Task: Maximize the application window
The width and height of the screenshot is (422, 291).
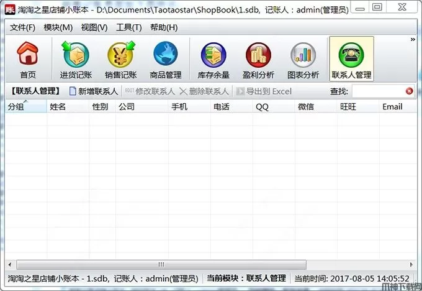Action: click(377, 7)
